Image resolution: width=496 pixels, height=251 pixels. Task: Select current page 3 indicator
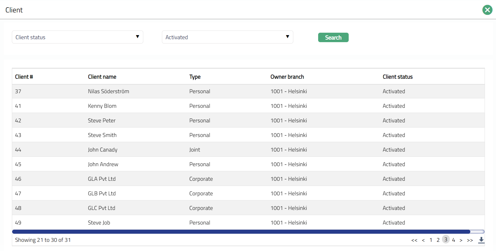446,239
